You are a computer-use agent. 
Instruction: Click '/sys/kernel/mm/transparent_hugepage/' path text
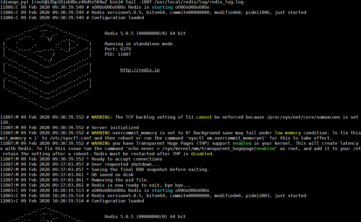(209, 148)
